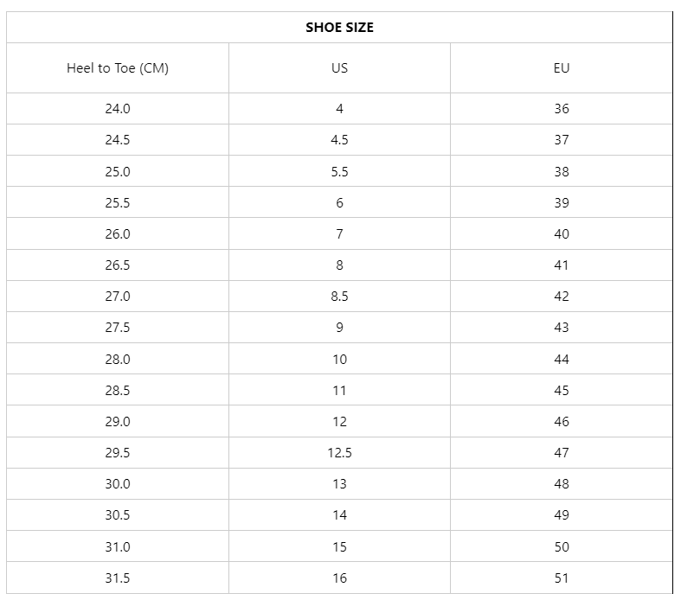Click US size 9 cell
The width and height of the screenshot is (681, 600).
(339, 328)
